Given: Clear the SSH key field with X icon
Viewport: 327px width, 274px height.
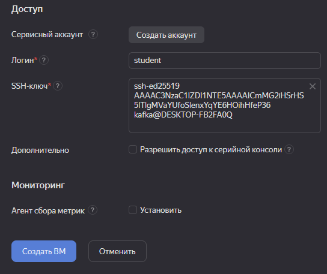Looking at the screenshot, I should (x=313, y=86).
